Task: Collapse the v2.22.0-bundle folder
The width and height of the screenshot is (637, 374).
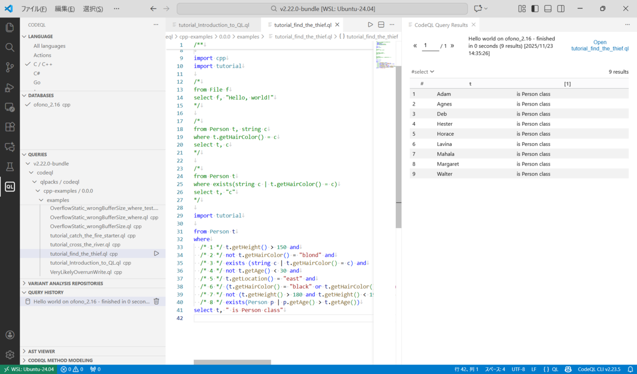Action: pos(51,163)
